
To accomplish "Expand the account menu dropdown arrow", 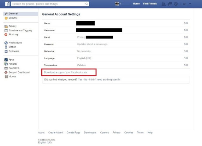I will pos(190,4).
